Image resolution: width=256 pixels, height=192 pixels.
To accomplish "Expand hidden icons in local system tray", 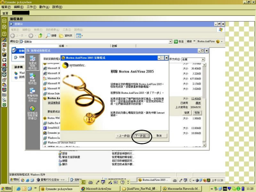I will click(212, 189).
